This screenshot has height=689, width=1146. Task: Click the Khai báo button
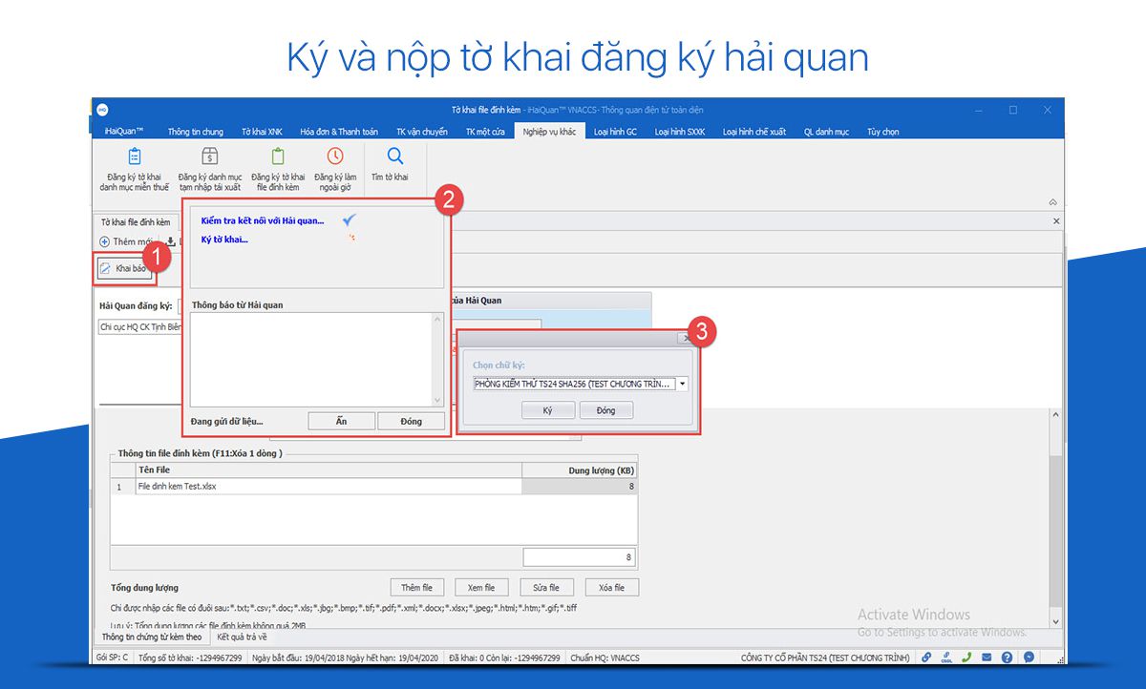[x=124, y=269]
